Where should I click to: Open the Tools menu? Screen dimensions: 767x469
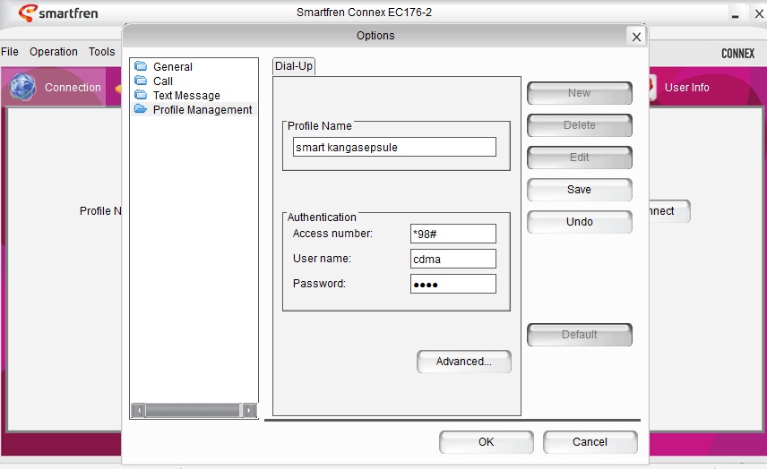pyautogui.click(x=102, y=51)
